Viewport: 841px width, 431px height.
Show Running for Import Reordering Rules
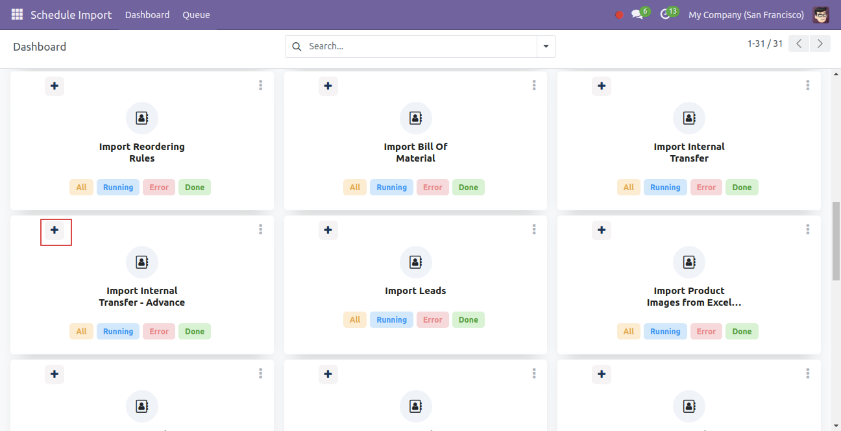(x=118, y=187)
